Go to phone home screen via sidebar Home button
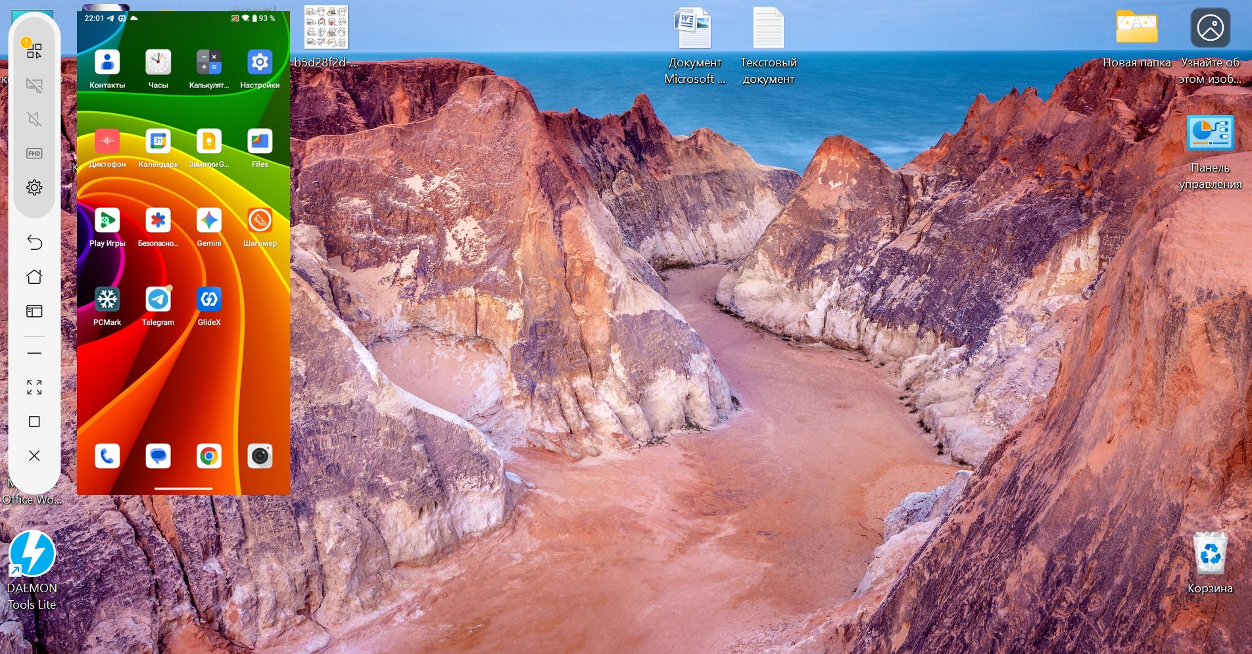 tap(34, 277)
